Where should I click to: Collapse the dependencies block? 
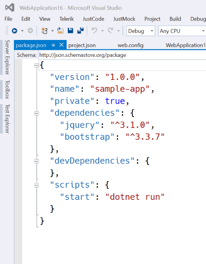tap(36, 113)
